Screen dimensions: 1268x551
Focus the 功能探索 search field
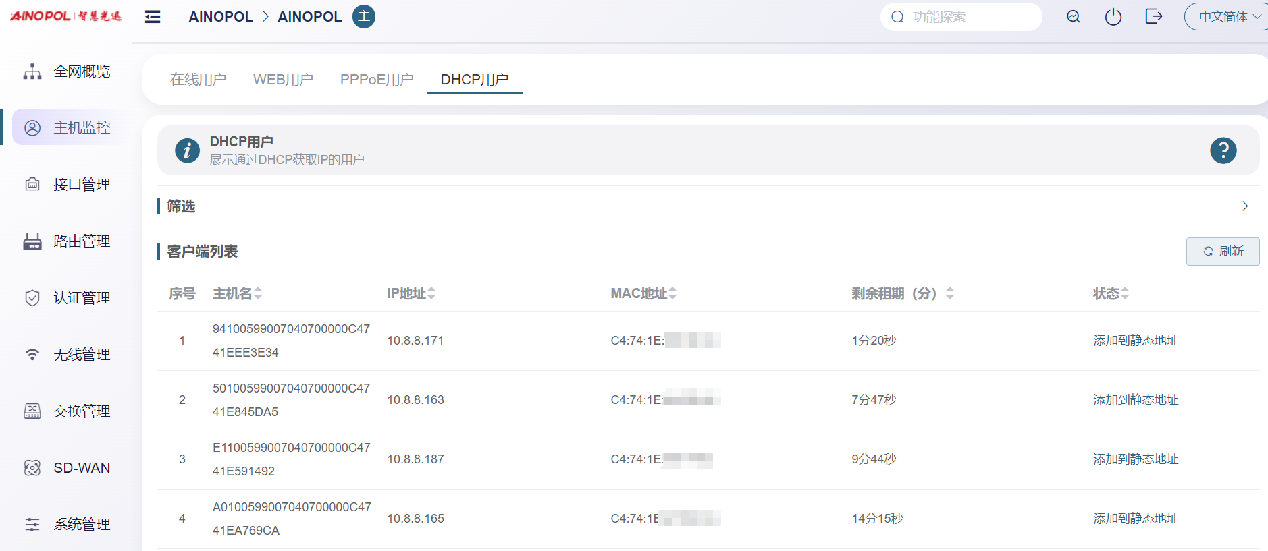(961, 17)
